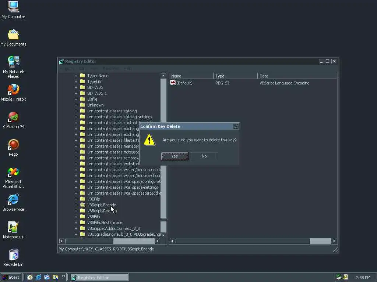Click the folder icon of VBSFile key
This screenshot has width=377, height=282.
[x=82, y=217]
